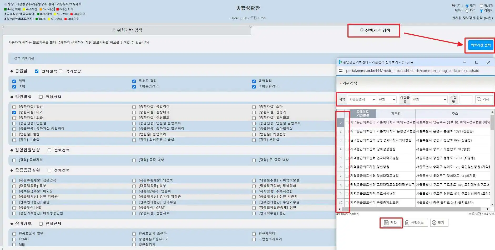495x250 pixels.
Task: Click the floppy disk icon on 저장 button
Action: point(386,223)
